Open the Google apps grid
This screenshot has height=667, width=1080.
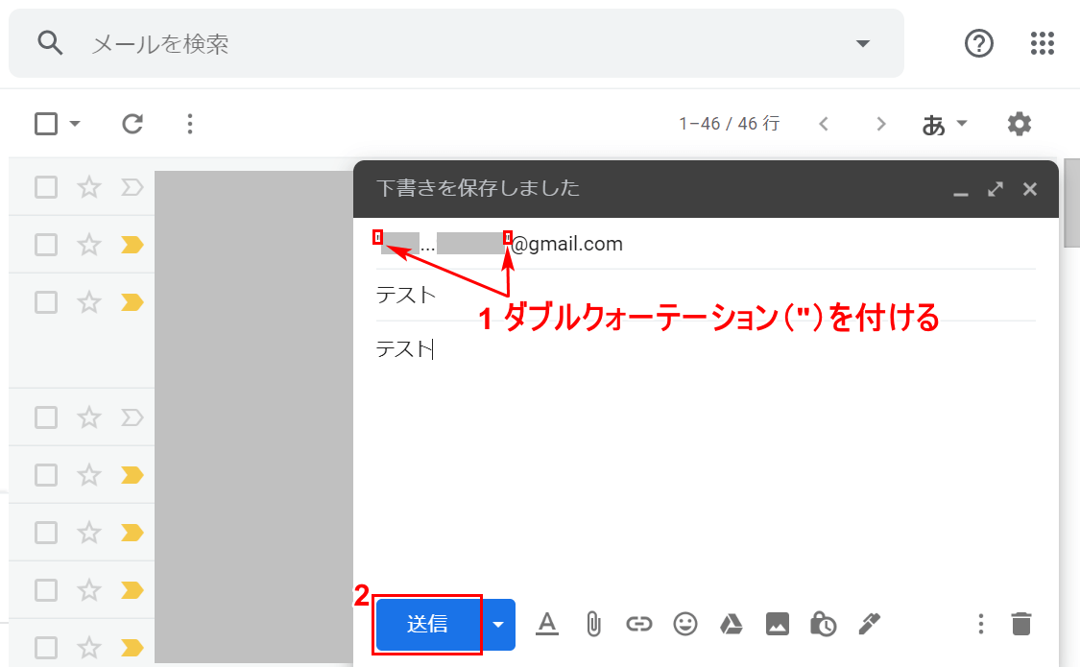pyautogui.click(x=1043, y=43)
